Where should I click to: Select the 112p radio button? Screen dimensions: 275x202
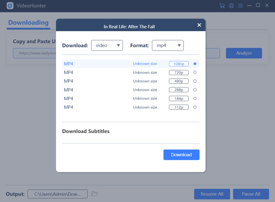[195, 107]
